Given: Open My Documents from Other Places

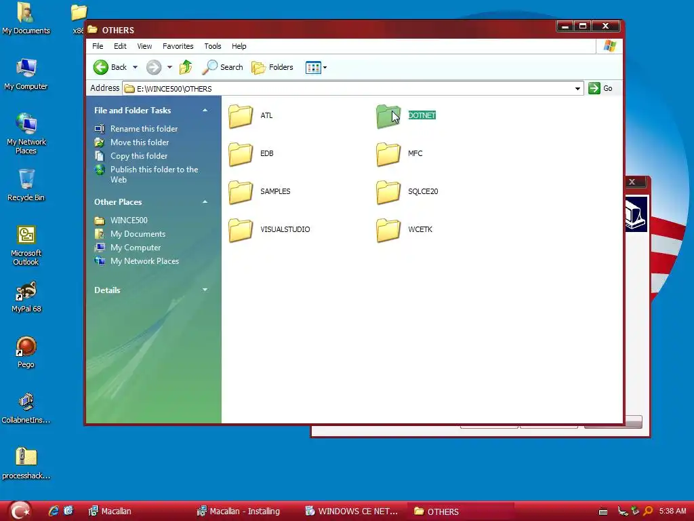Looking at the screenshot, I should pyautogui.click(x=138, y=234).
